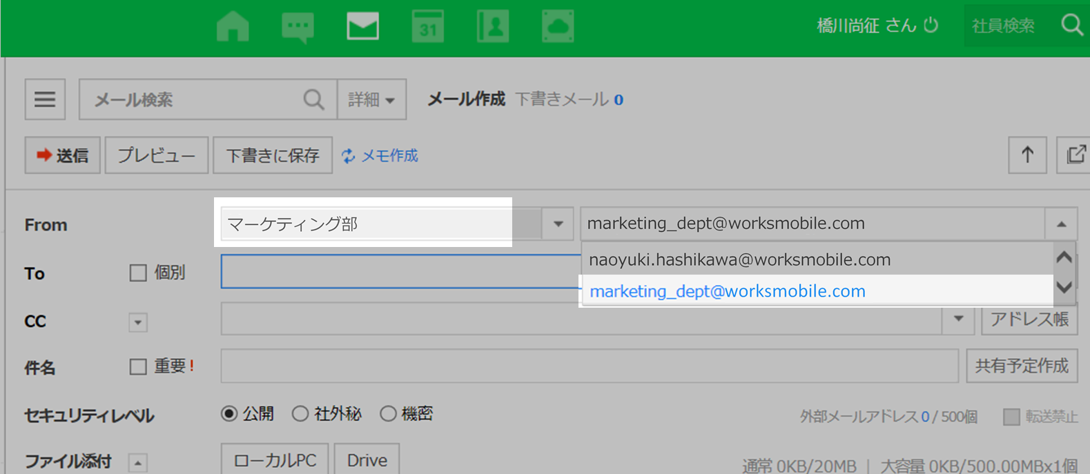Choose marketing_dept@worksmobile.com in sender list

click(x=728, y=291)
